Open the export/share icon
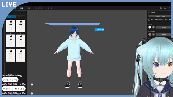The height and width of the screenshot is (97, 173). [165, 8]
